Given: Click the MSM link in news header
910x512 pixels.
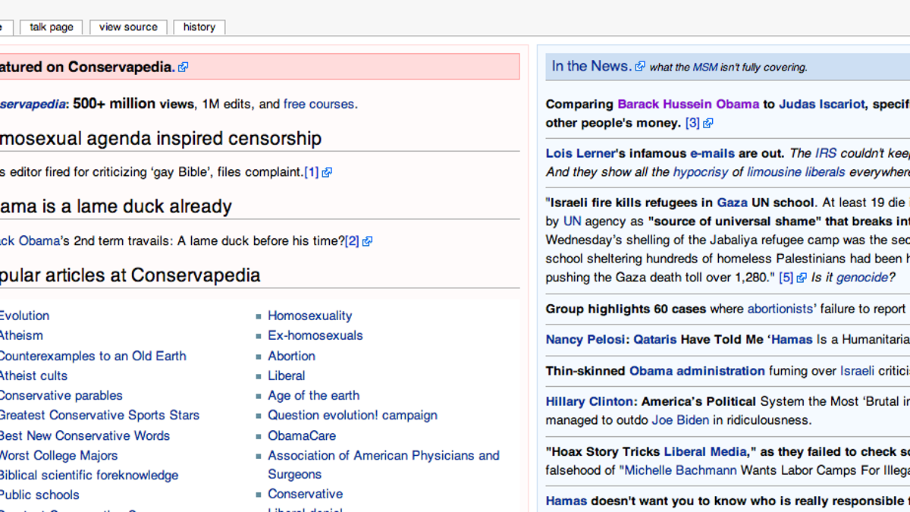Looking at the screenshot, I should [704, 68].
